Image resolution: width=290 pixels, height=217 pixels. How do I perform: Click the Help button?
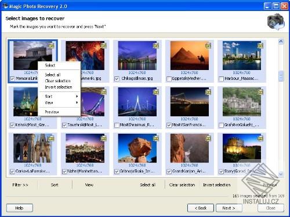point(20,208)
